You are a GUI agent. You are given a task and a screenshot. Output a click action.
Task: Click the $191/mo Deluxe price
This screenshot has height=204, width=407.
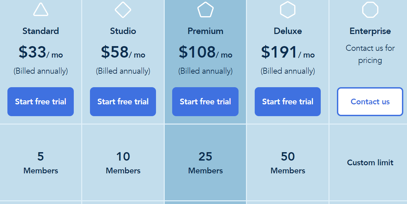[288, 52]
